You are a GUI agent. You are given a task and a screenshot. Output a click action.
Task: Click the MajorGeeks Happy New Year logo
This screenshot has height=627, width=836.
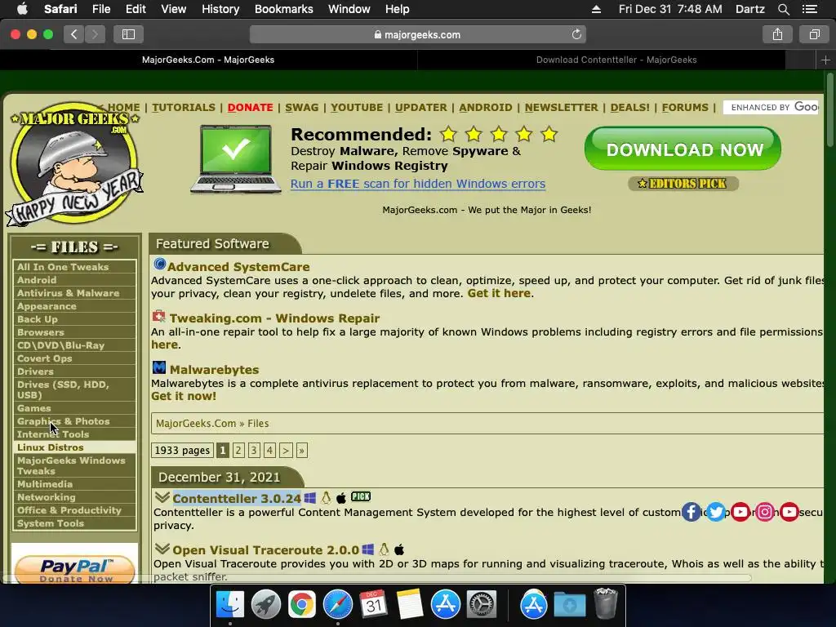pyautogui.click(x=74, y=163)
